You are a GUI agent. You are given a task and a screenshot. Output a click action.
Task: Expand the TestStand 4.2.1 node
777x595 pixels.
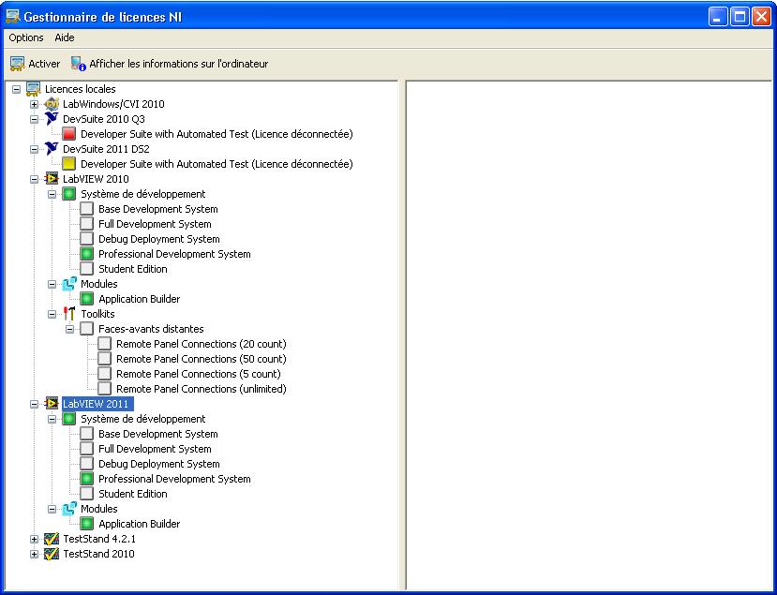pos(34,539)
